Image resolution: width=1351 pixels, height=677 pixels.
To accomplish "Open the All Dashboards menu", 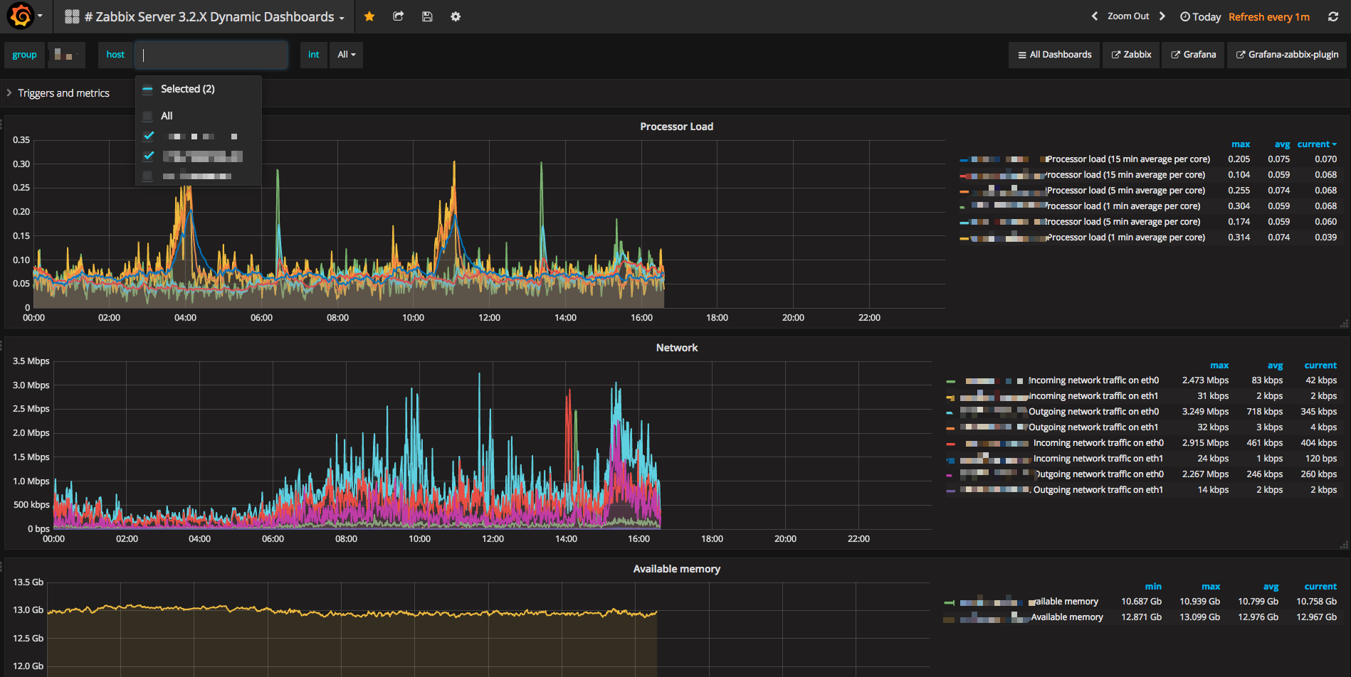I will coord(1054,55).
